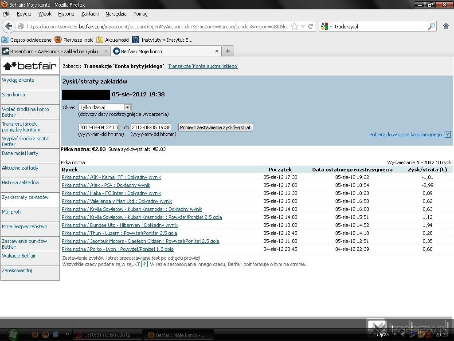
Task: Click the browser URL address field
Action: pyautogui.click(x=157, y=26)
